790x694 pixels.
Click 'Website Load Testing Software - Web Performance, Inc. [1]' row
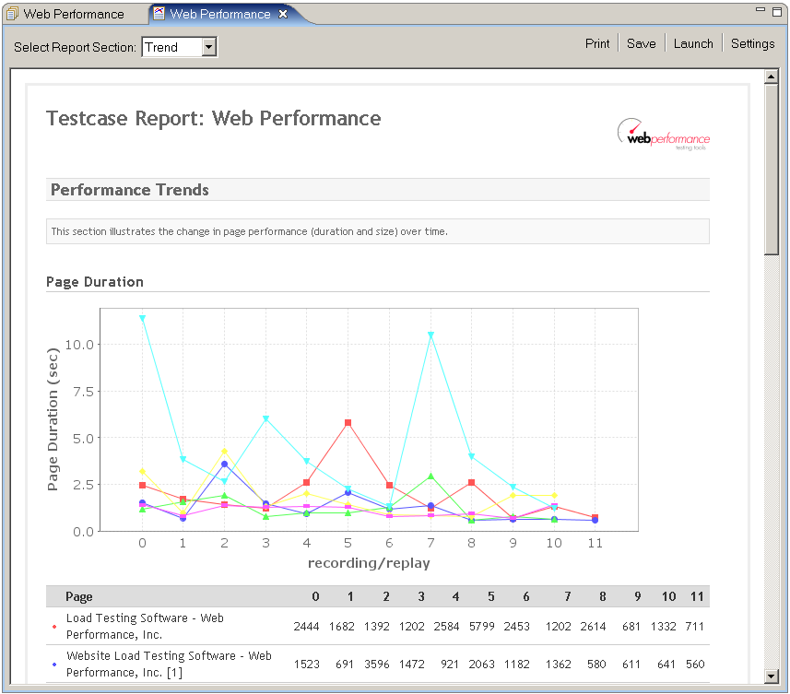point(378,664)
